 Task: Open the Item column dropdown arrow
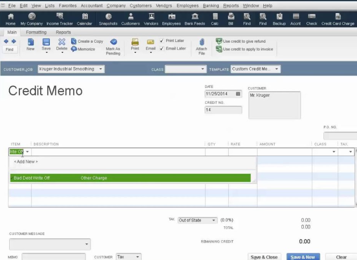27,152
